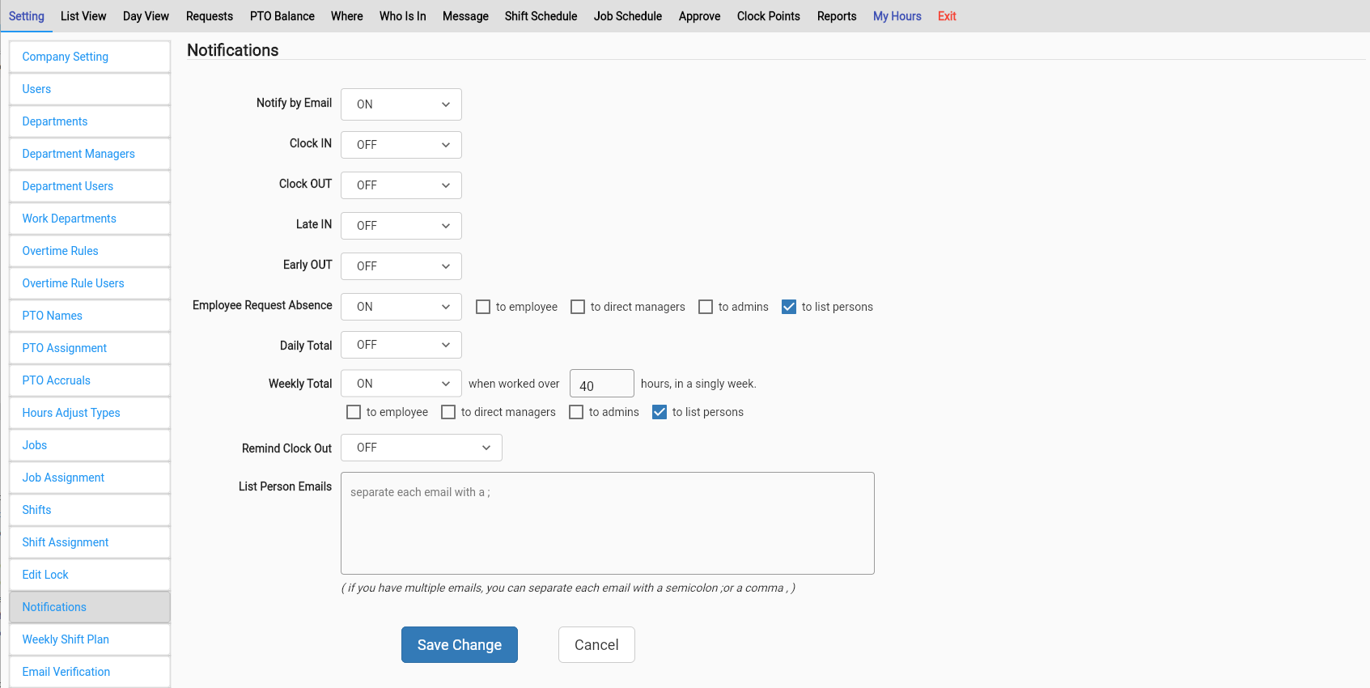Open Work Departments in the sidebar
1370x688 pixels.
click(90, 219)
